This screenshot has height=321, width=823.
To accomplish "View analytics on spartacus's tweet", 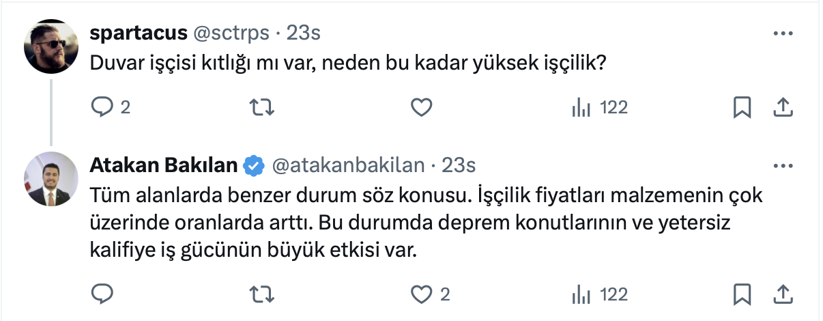I will point(581,107).
